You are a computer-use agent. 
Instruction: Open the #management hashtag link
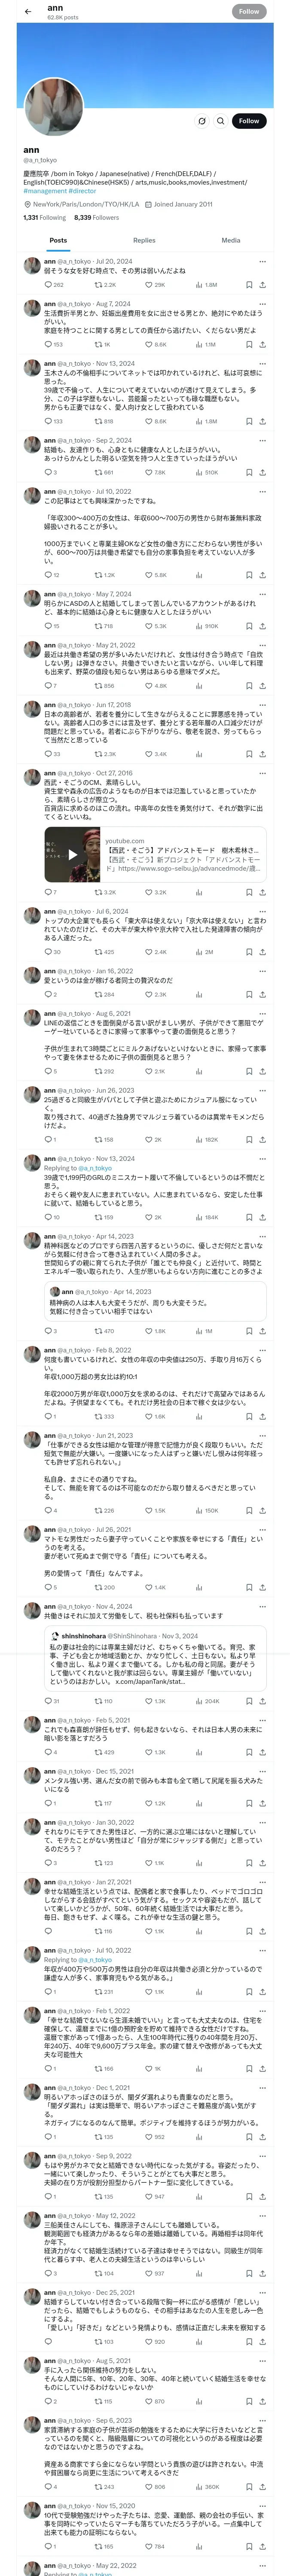[45, 190]
